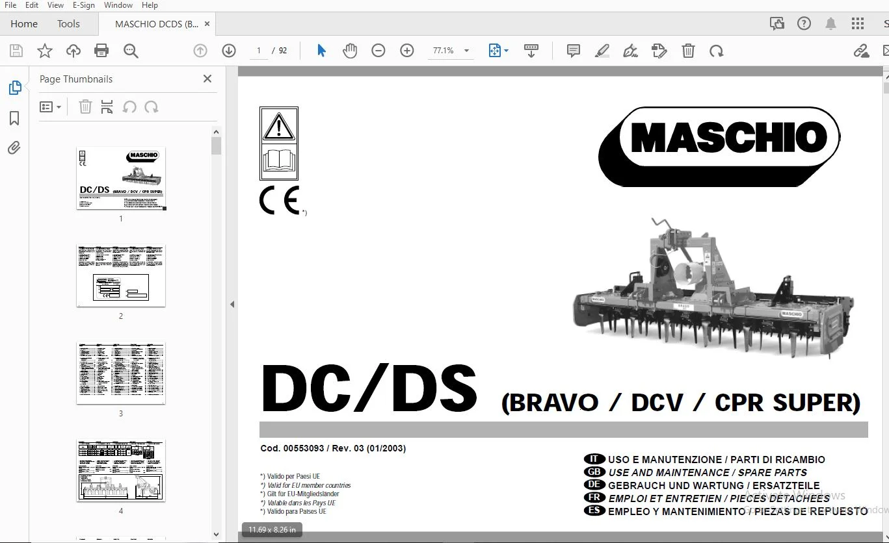Image resolution: width=889 pixels, height=543 pixels.
Task: Open the Fill & Sign pen tool
Action: 630,51
